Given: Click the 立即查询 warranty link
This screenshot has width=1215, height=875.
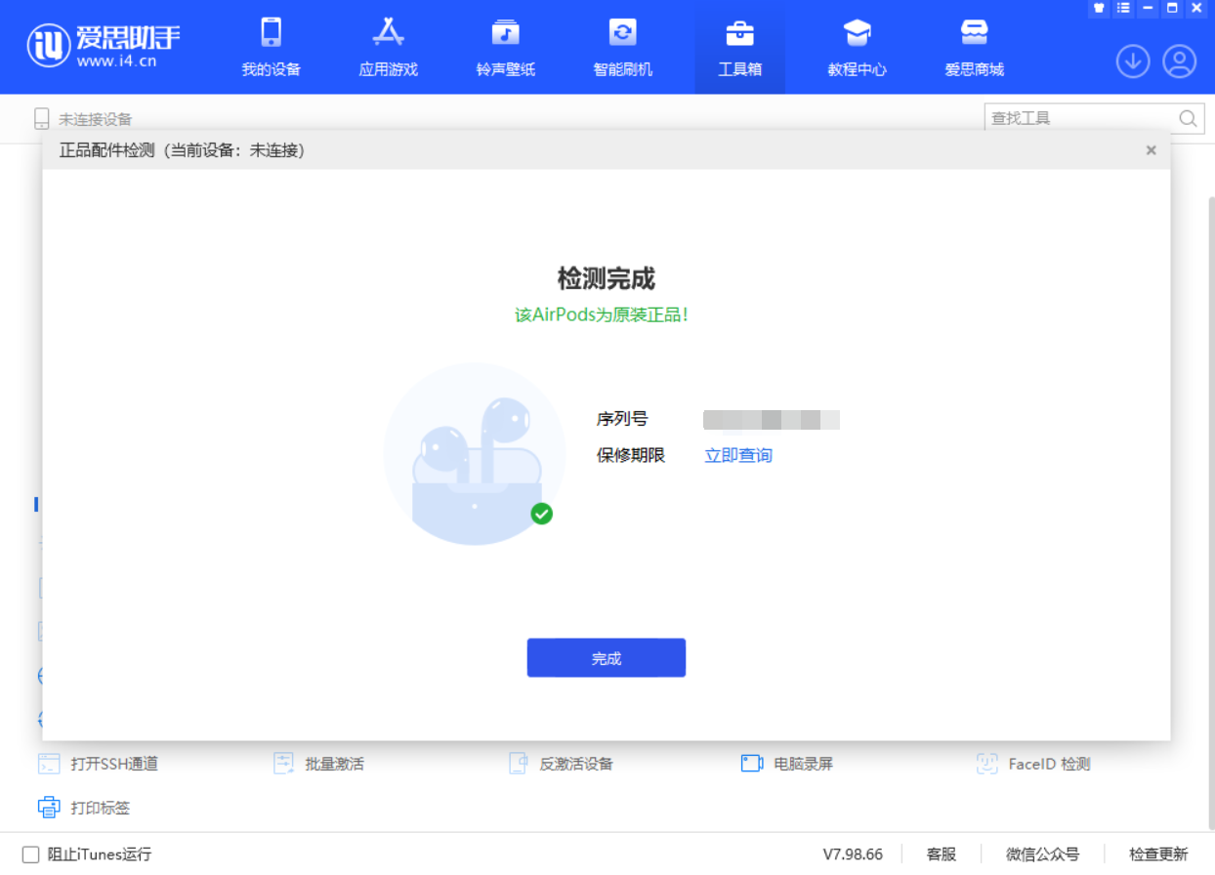Looking at the screenshot, I should click(x=738, y=455).
